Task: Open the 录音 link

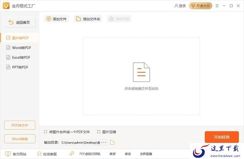Action: (128, 154)
